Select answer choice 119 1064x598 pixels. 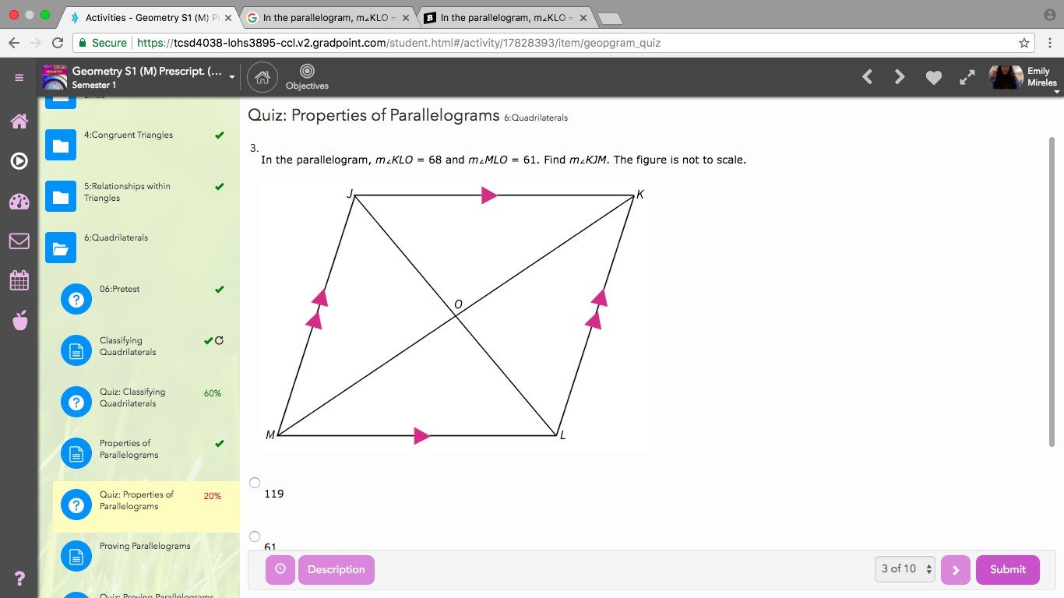click(x=255, y=483)
